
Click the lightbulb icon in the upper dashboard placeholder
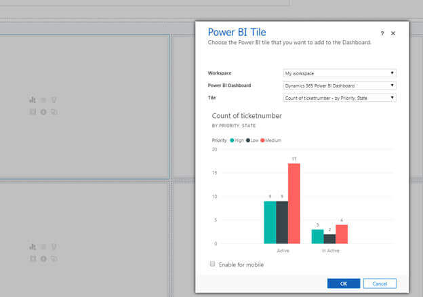pos(54,100)
